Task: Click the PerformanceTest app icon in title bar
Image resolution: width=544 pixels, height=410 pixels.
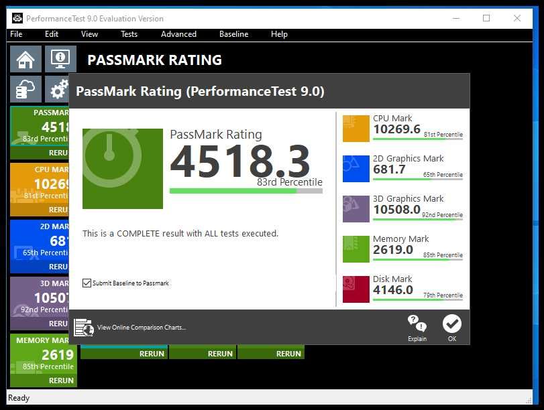Action: (x=17, y=18)
